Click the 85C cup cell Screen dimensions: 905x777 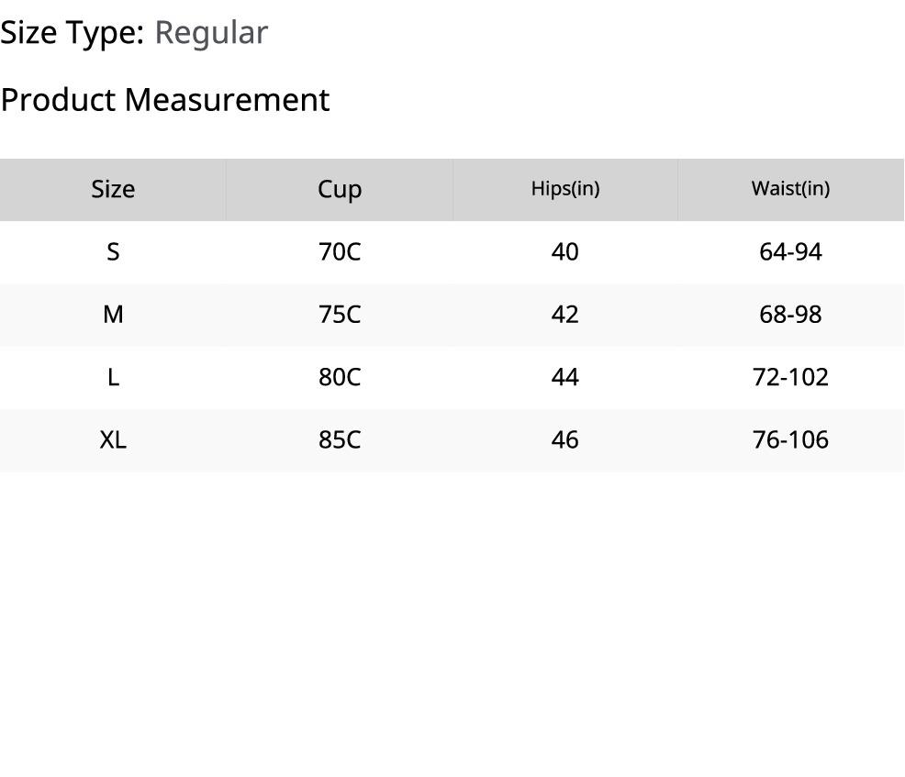point(340,439)
